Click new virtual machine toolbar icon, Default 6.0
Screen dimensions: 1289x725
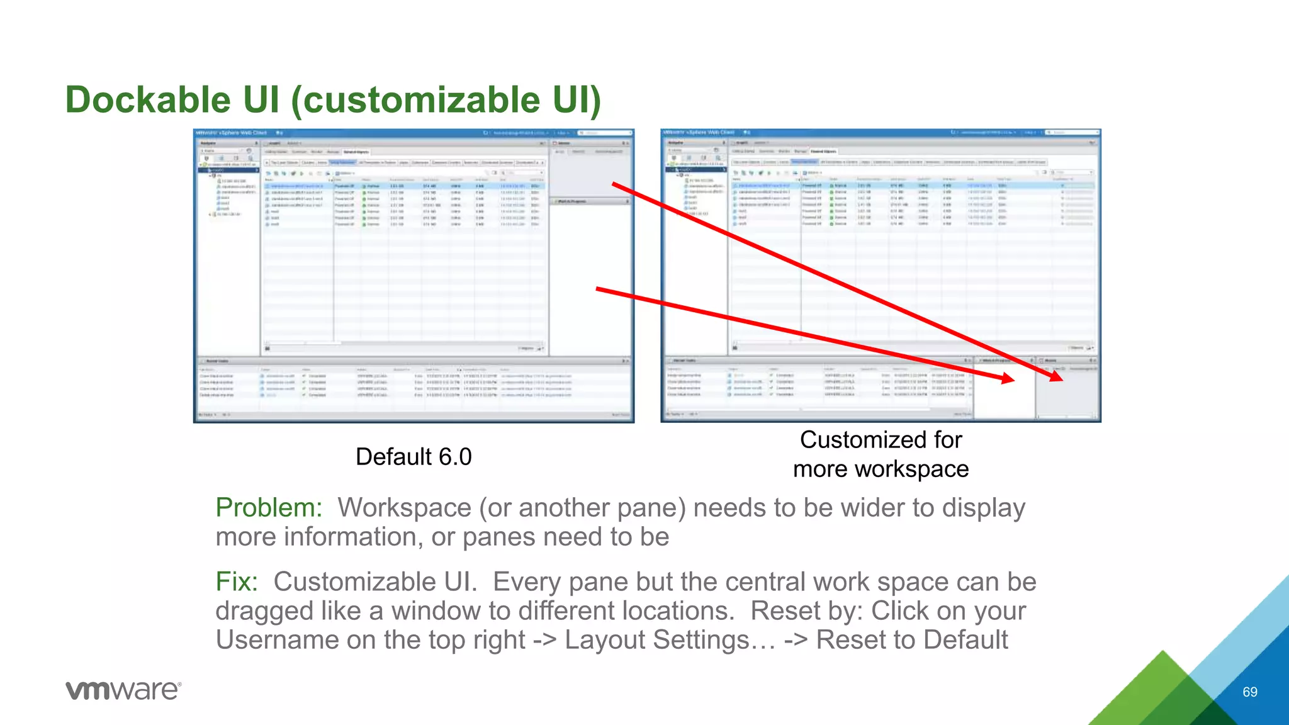pos(268,173)
